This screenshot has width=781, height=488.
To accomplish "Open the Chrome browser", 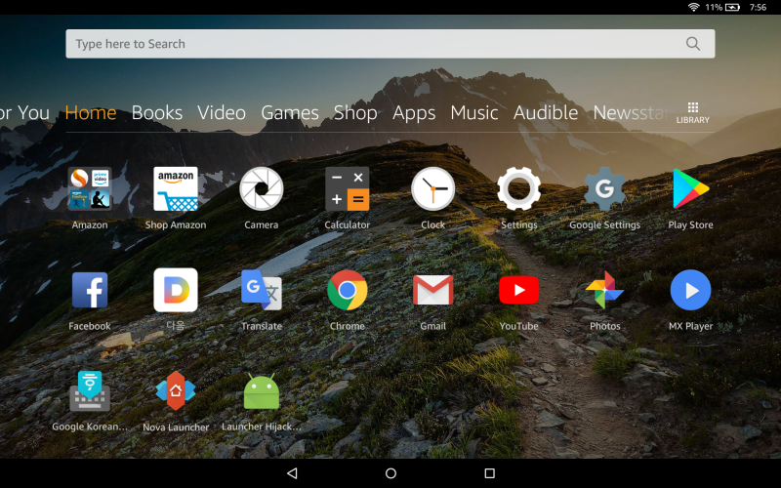I will coord(348,290).
